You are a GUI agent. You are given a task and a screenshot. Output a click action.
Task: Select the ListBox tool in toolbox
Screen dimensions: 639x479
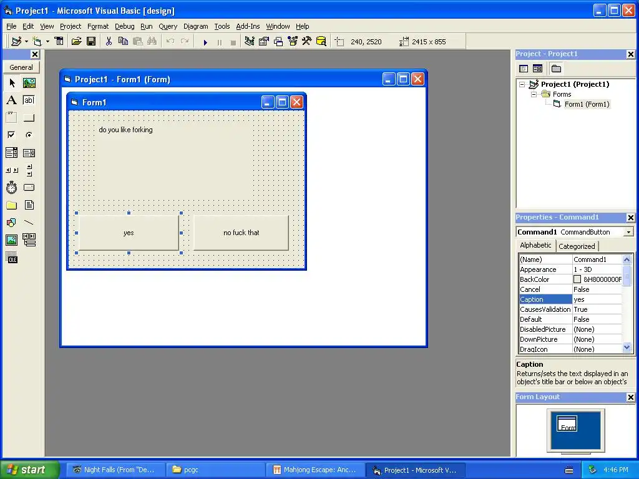29,153
